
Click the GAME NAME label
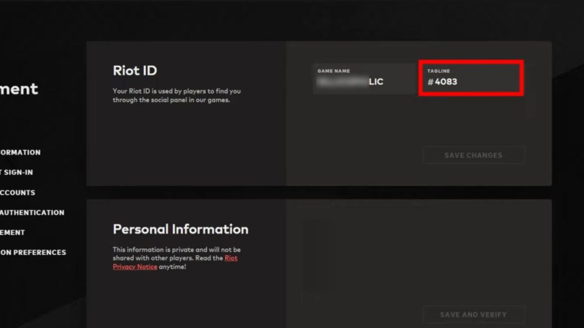[x=333, y=71]
